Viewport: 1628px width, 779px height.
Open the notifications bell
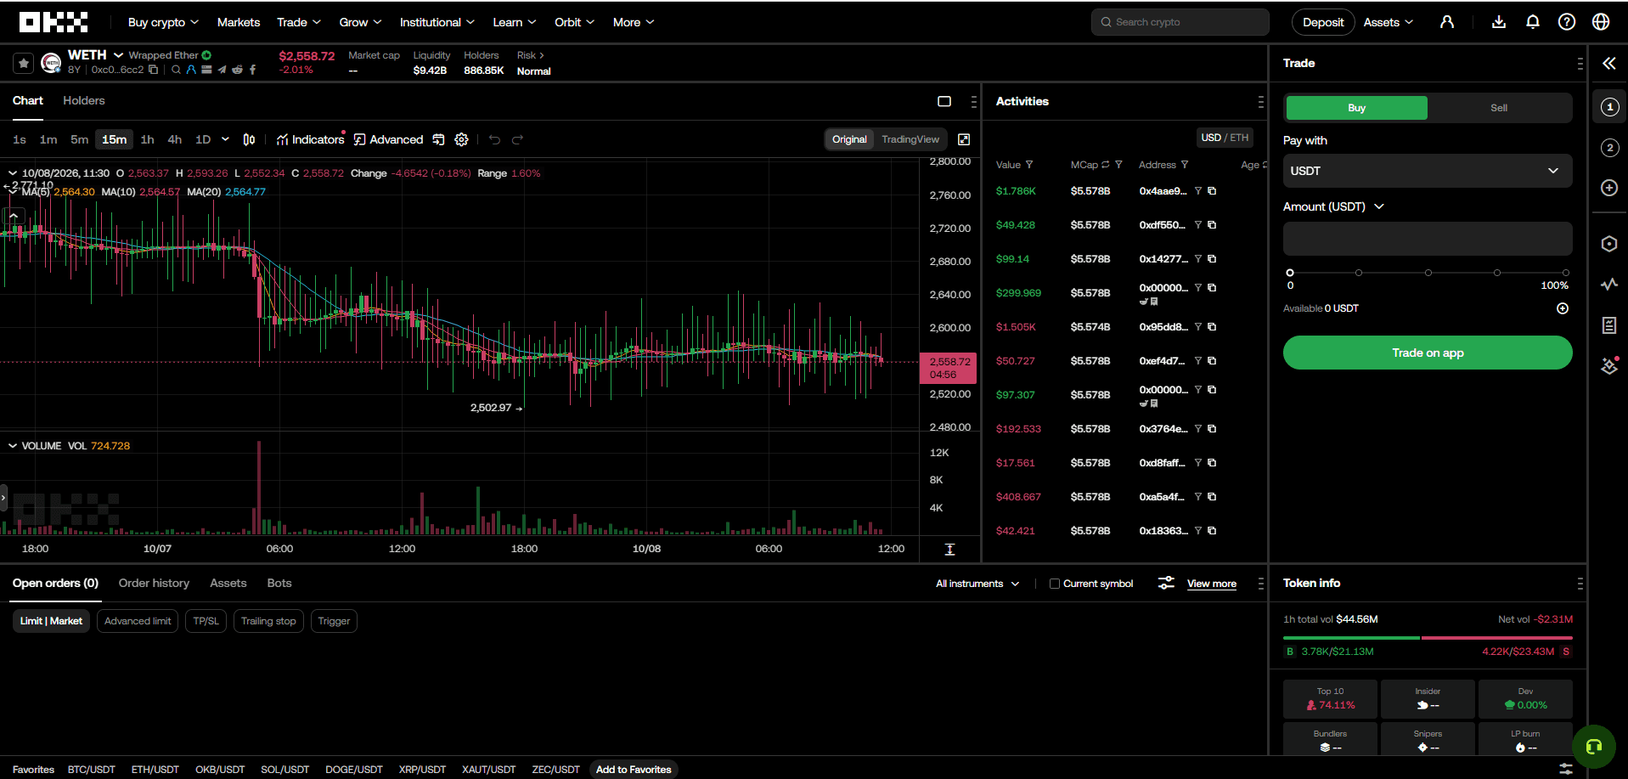pos(1533,22)
